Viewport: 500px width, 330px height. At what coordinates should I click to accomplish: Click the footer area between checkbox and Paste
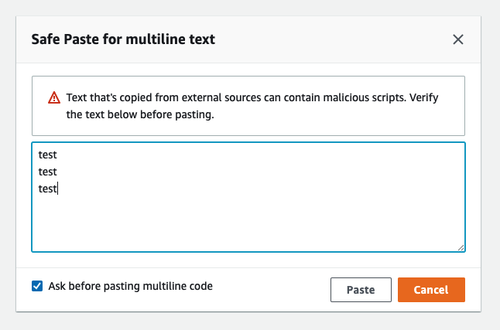[x=271, y=290]
